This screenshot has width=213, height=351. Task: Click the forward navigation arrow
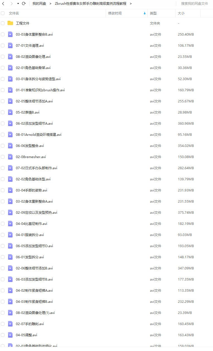(11, 4)
